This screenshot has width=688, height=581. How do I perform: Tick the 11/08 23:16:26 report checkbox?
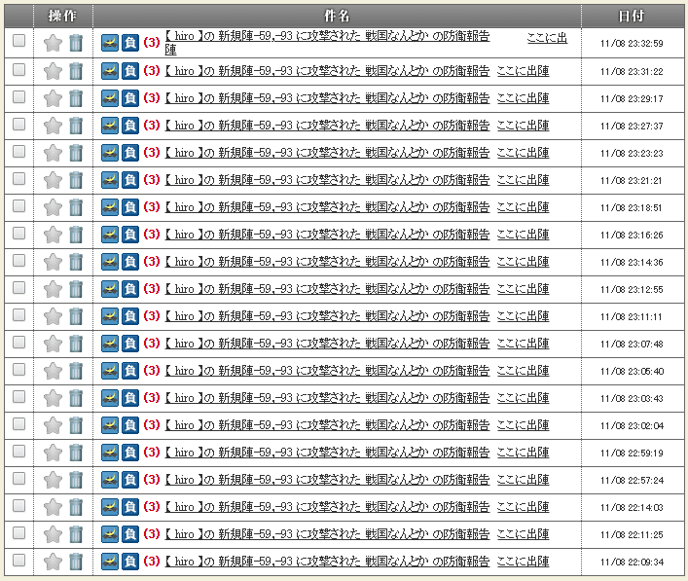pyautogui.click(x=18, y=233)
